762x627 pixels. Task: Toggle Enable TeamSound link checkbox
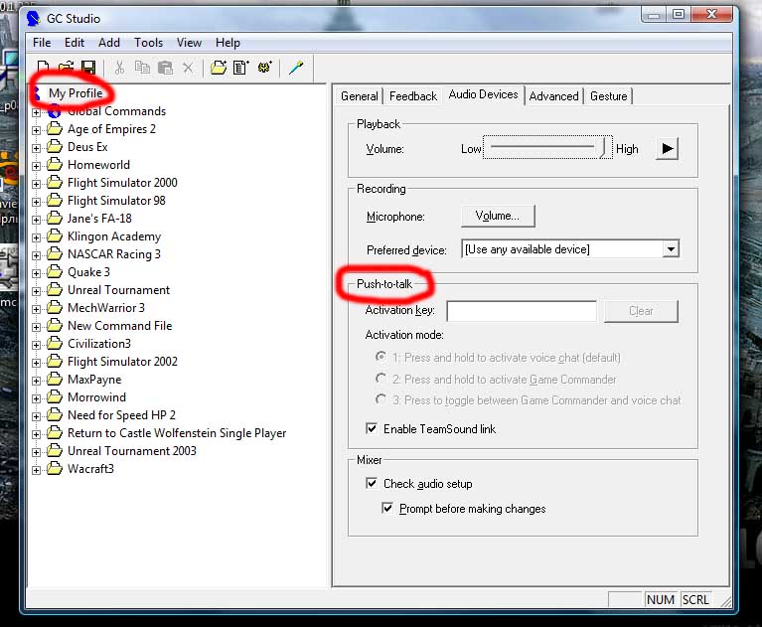click(372, 428)
